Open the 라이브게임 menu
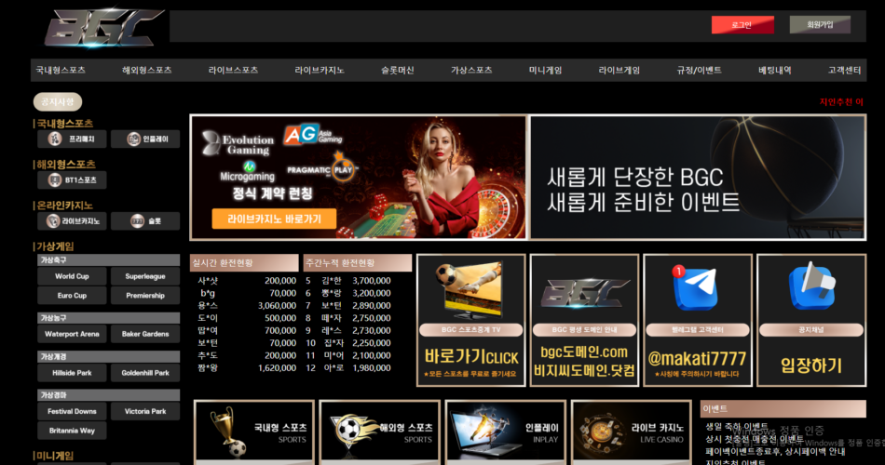This screenshot has width=885, height=465. (x=619, y=71)
